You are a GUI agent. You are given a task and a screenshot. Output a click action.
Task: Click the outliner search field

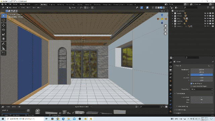tap(190, 8)
